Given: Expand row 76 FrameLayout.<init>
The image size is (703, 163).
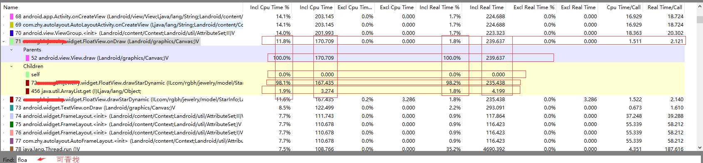Looking at the screenshot, I should [x=4, y=133].
